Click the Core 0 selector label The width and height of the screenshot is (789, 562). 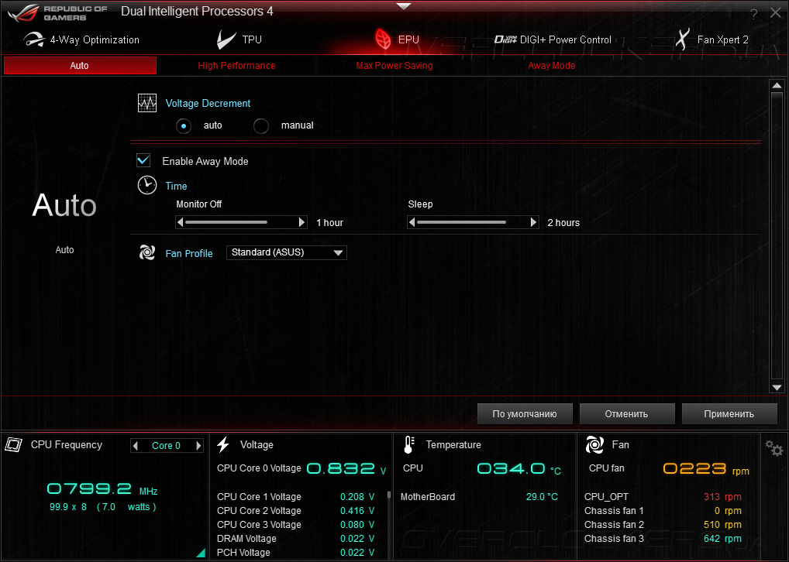[x=166, y=445]
